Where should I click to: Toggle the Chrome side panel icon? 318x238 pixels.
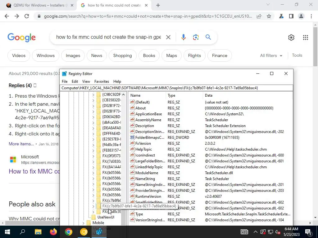click(291, 16)
